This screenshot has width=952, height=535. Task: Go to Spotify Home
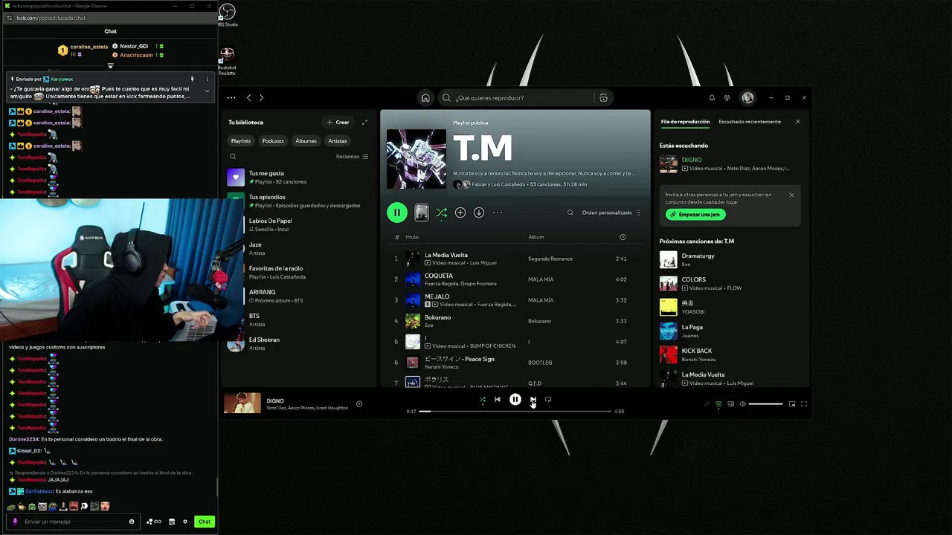(x=425, y=97)
